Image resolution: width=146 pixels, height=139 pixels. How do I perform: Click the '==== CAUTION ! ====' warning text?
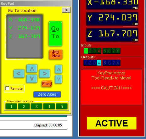[x=111, y=88]
